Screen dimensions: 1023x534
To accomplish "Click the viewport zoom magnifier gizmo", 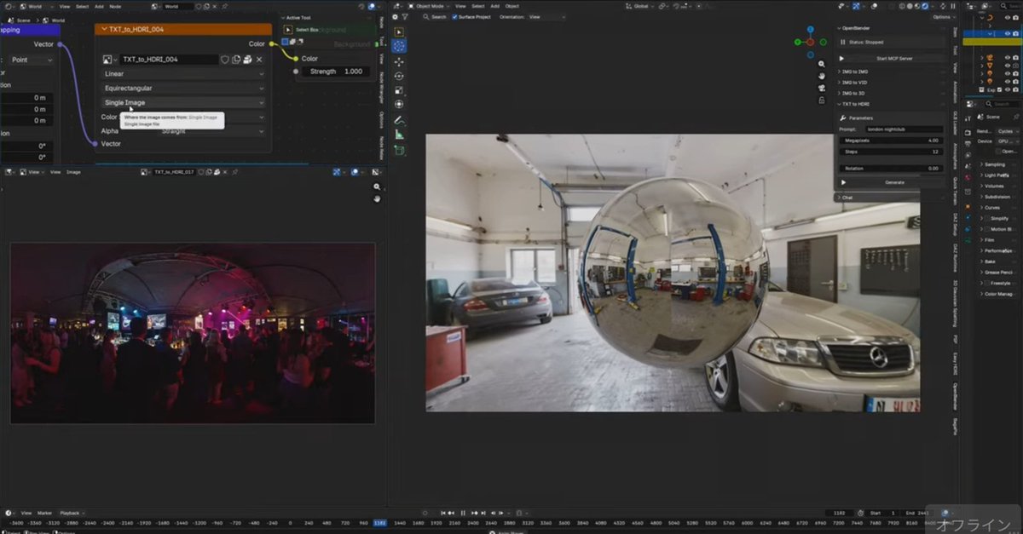I will click(x=821, y=64).
